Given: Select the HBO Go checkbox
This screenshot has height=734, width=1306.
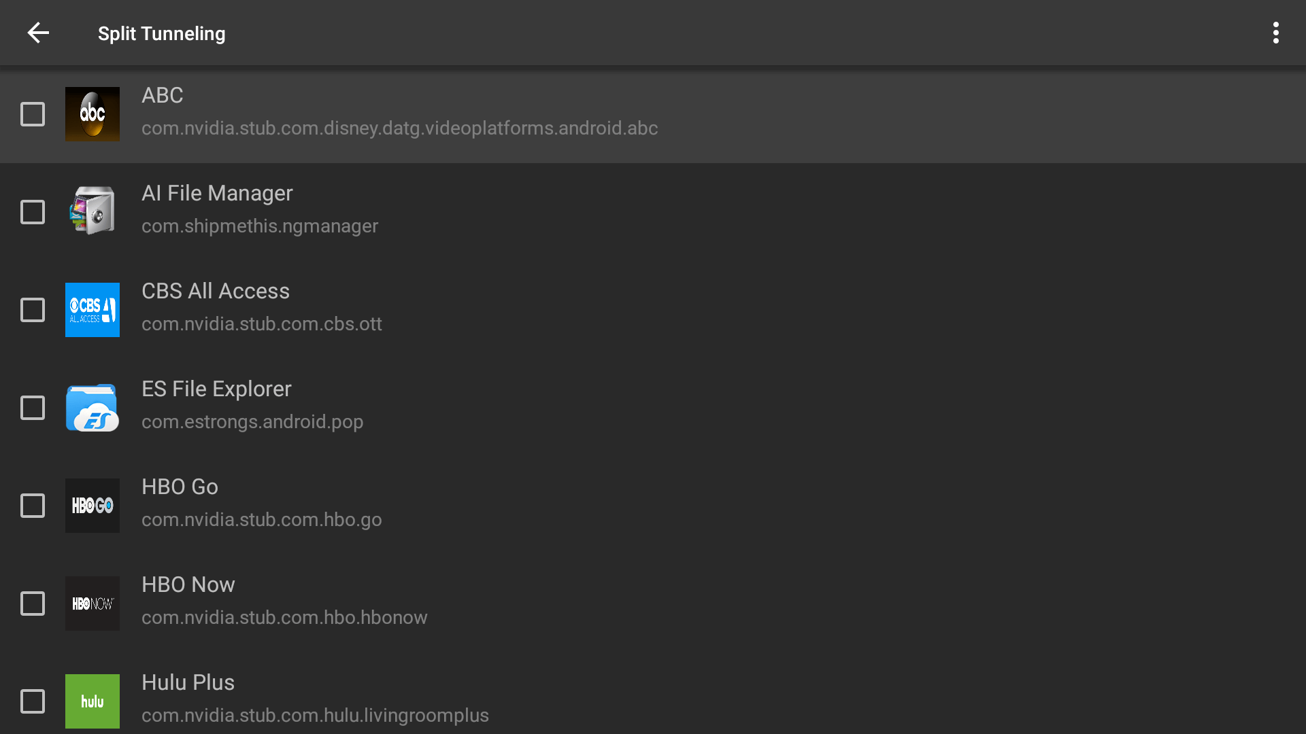Looking at the screenshot, I should [33, 506].
